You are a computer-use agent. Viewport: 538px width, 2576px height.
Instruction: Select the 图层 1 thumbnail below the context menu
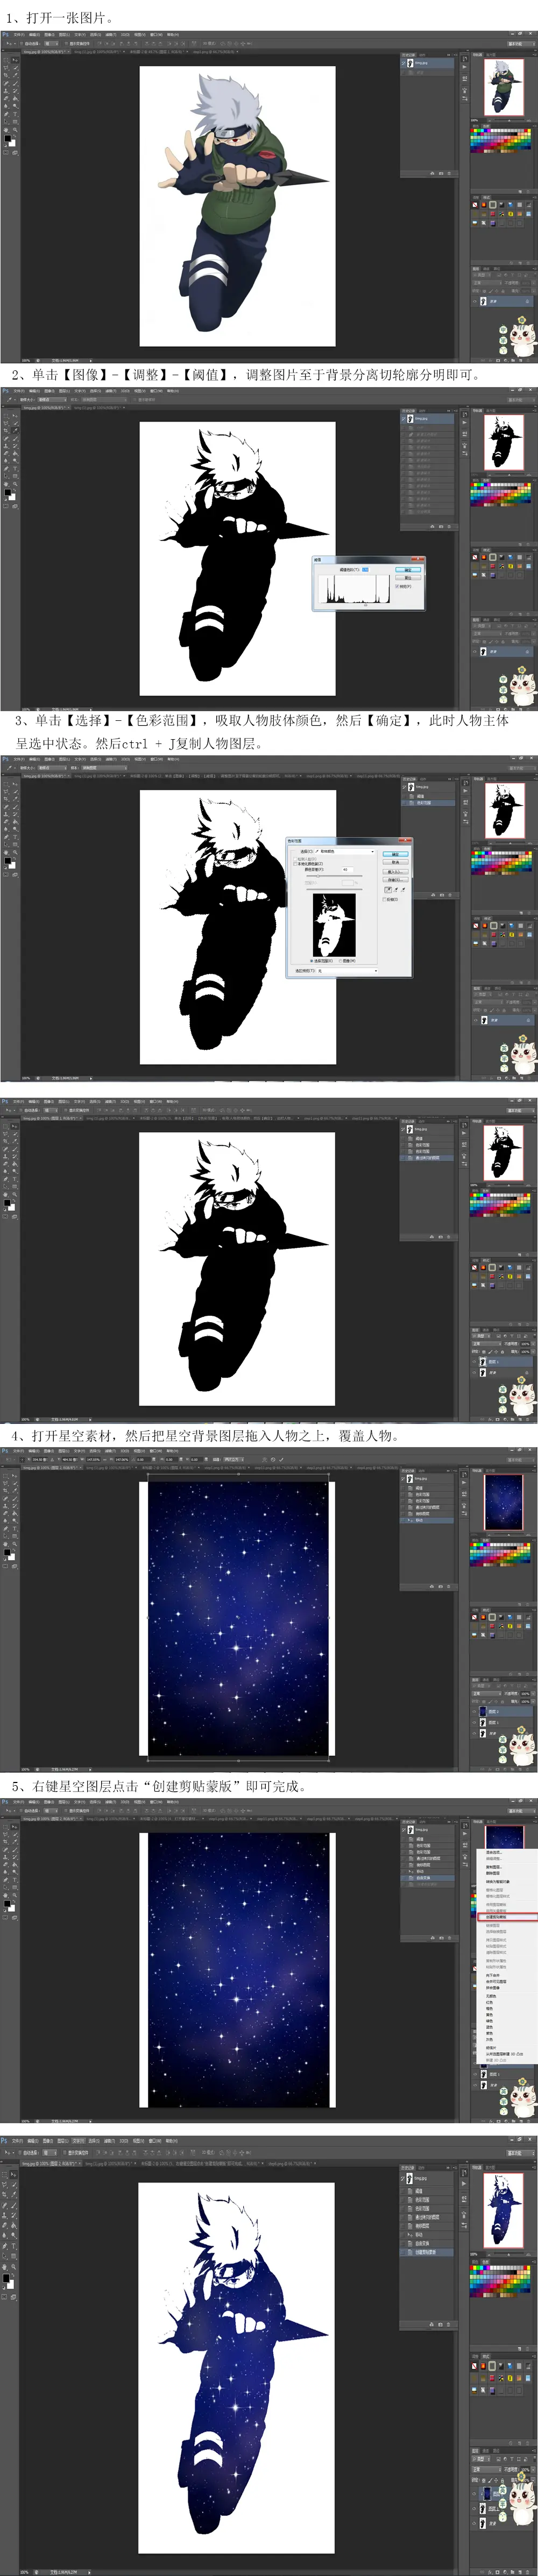pos(484,2075)
